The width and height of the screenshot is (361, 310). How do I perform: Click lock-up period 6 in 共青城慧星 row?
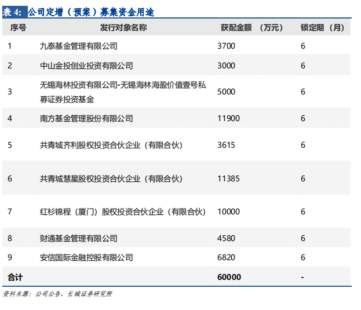(x=303, y=179)
